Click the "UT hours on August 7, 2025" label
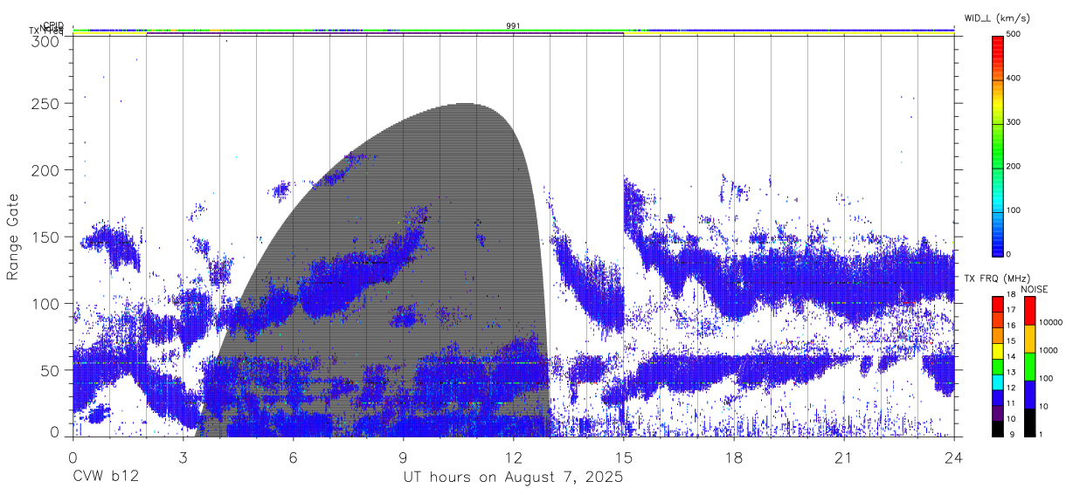The width and height of the screenshot is (1073, 495). click(x=513, y=478)
